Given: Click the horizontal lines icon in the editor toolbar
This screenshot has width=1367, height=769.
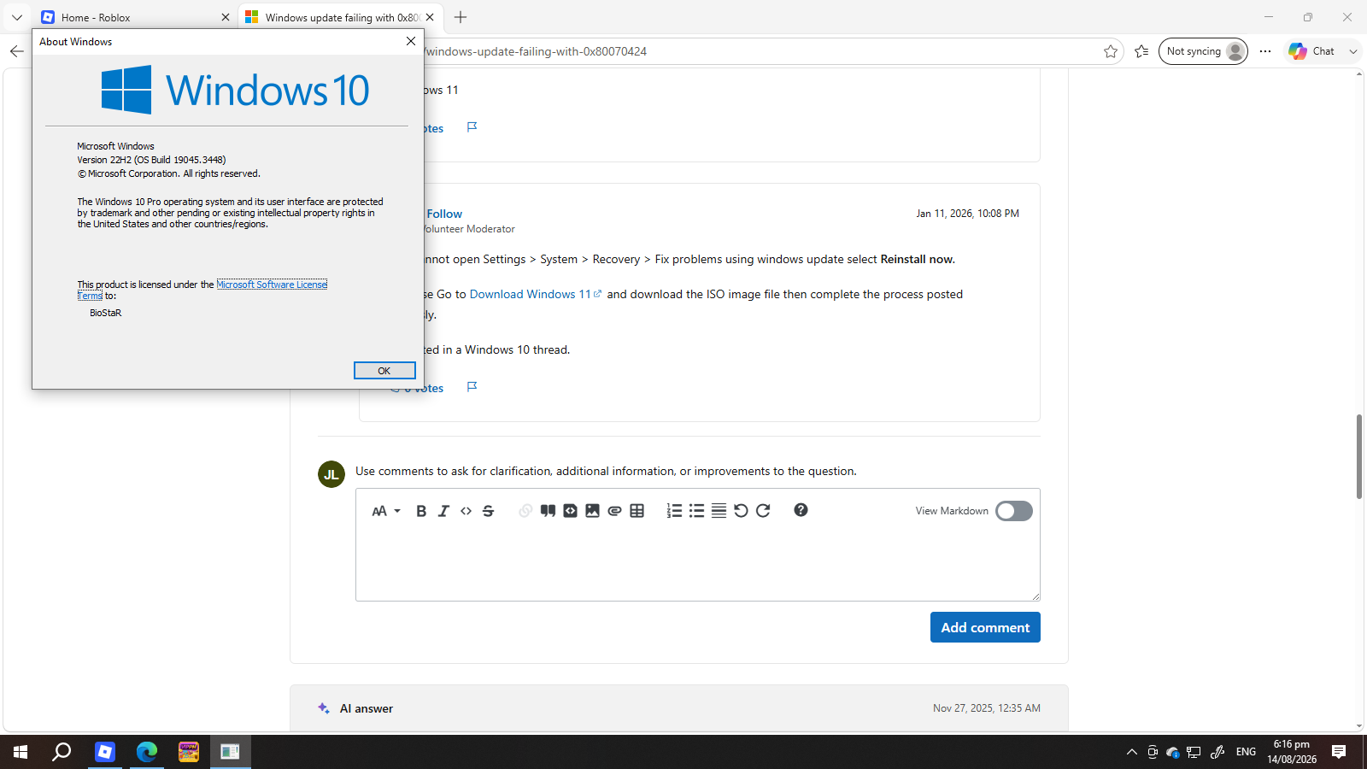Looking at the screenshot, I should 719,511.
